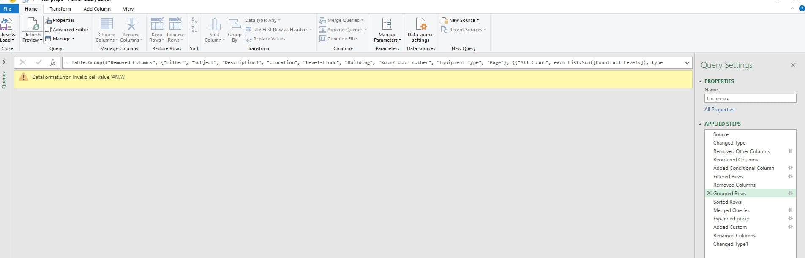Screen dimensions: 805x258
Task: Click the query Name input field
Action: click(x=750, y=99)
